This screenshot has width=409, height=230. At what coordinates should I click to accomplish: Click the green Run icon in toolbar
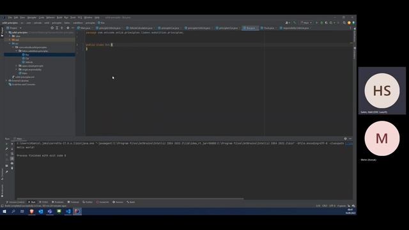pos(317,23)
